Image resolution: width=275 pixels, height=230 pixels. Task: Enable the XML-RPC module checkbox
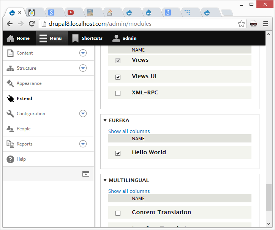pos(118,93)
